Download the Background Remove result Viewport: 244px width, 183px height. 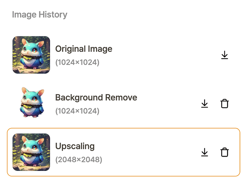pyautogui.click(x=205, y=103)
